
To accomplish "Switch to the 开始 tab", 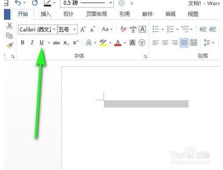I will tap(23, 14).
